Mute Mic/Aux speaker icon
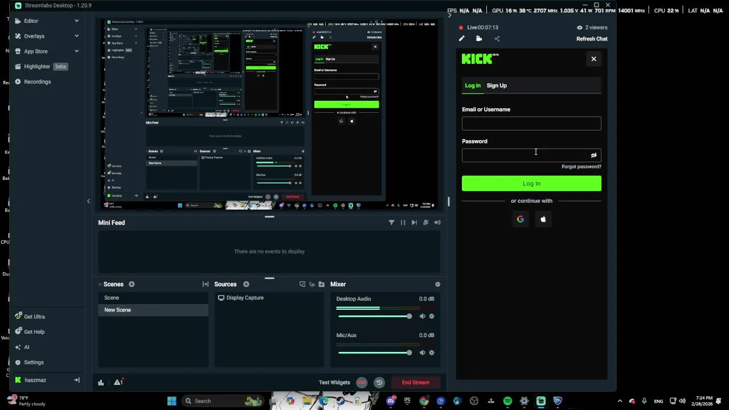This screenshot has height=410, width=729. [x=422, y=352]
